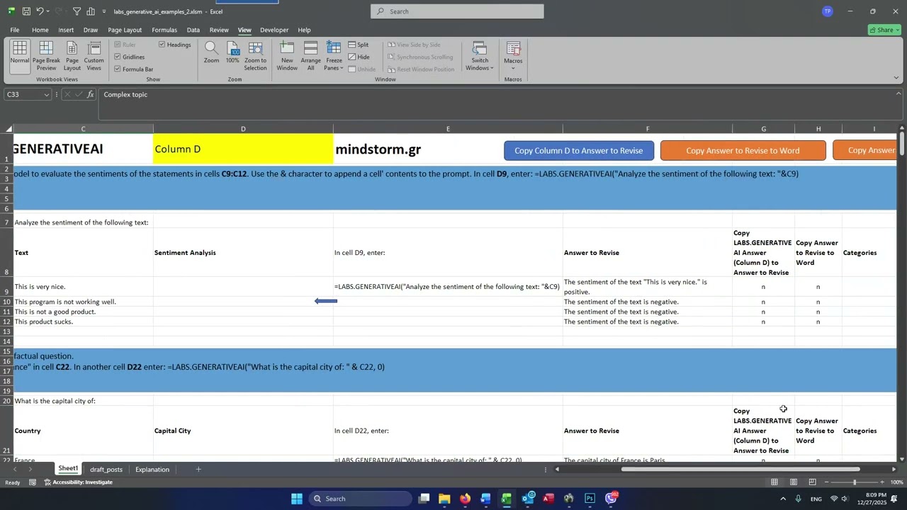Click Accessibility: Investigate in status bar
The height and width of the screenshot is (510, 907).
[x=79, y=482]
